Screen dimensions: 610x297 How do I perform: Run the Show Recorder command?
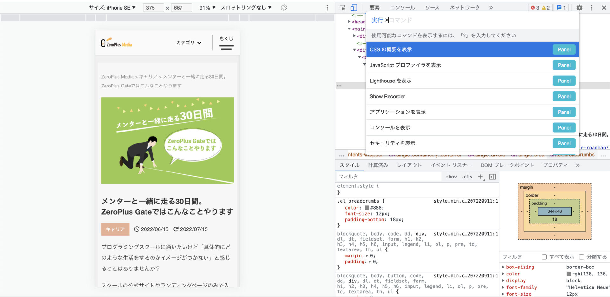(x=472, y=96)
